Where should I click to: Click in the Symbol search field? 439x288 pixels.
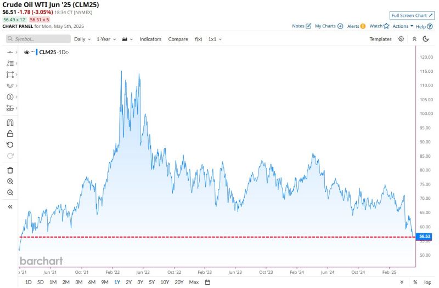pyautogui.click(x=39, y=39)
